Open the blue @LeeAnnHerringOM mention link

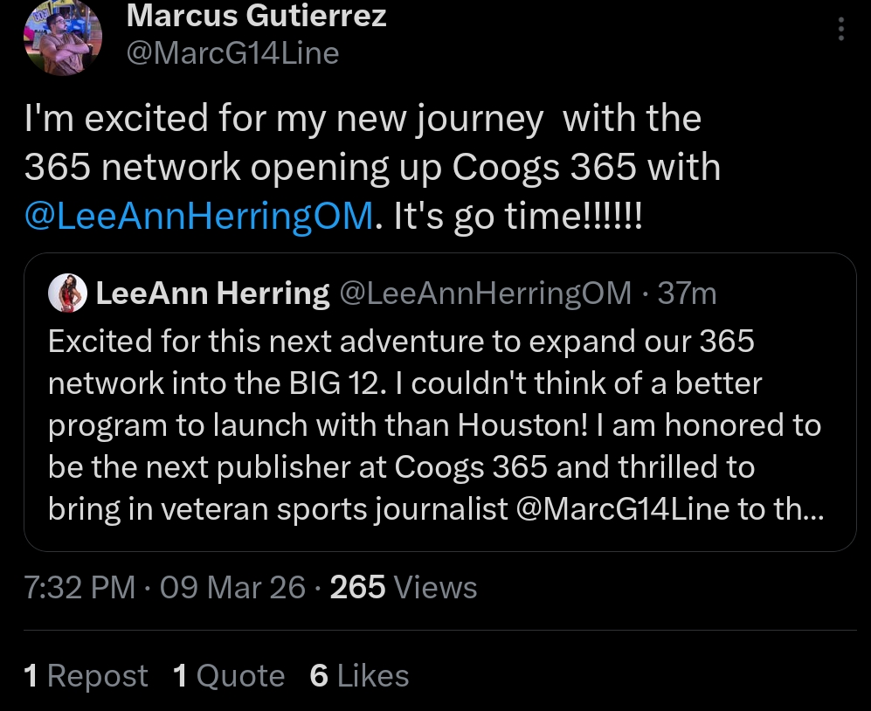(x=199, y=216)
